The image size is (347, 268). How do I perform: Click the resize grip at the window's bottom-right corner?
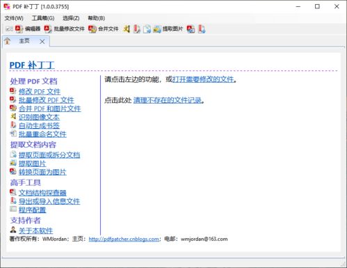pos(343,264)
